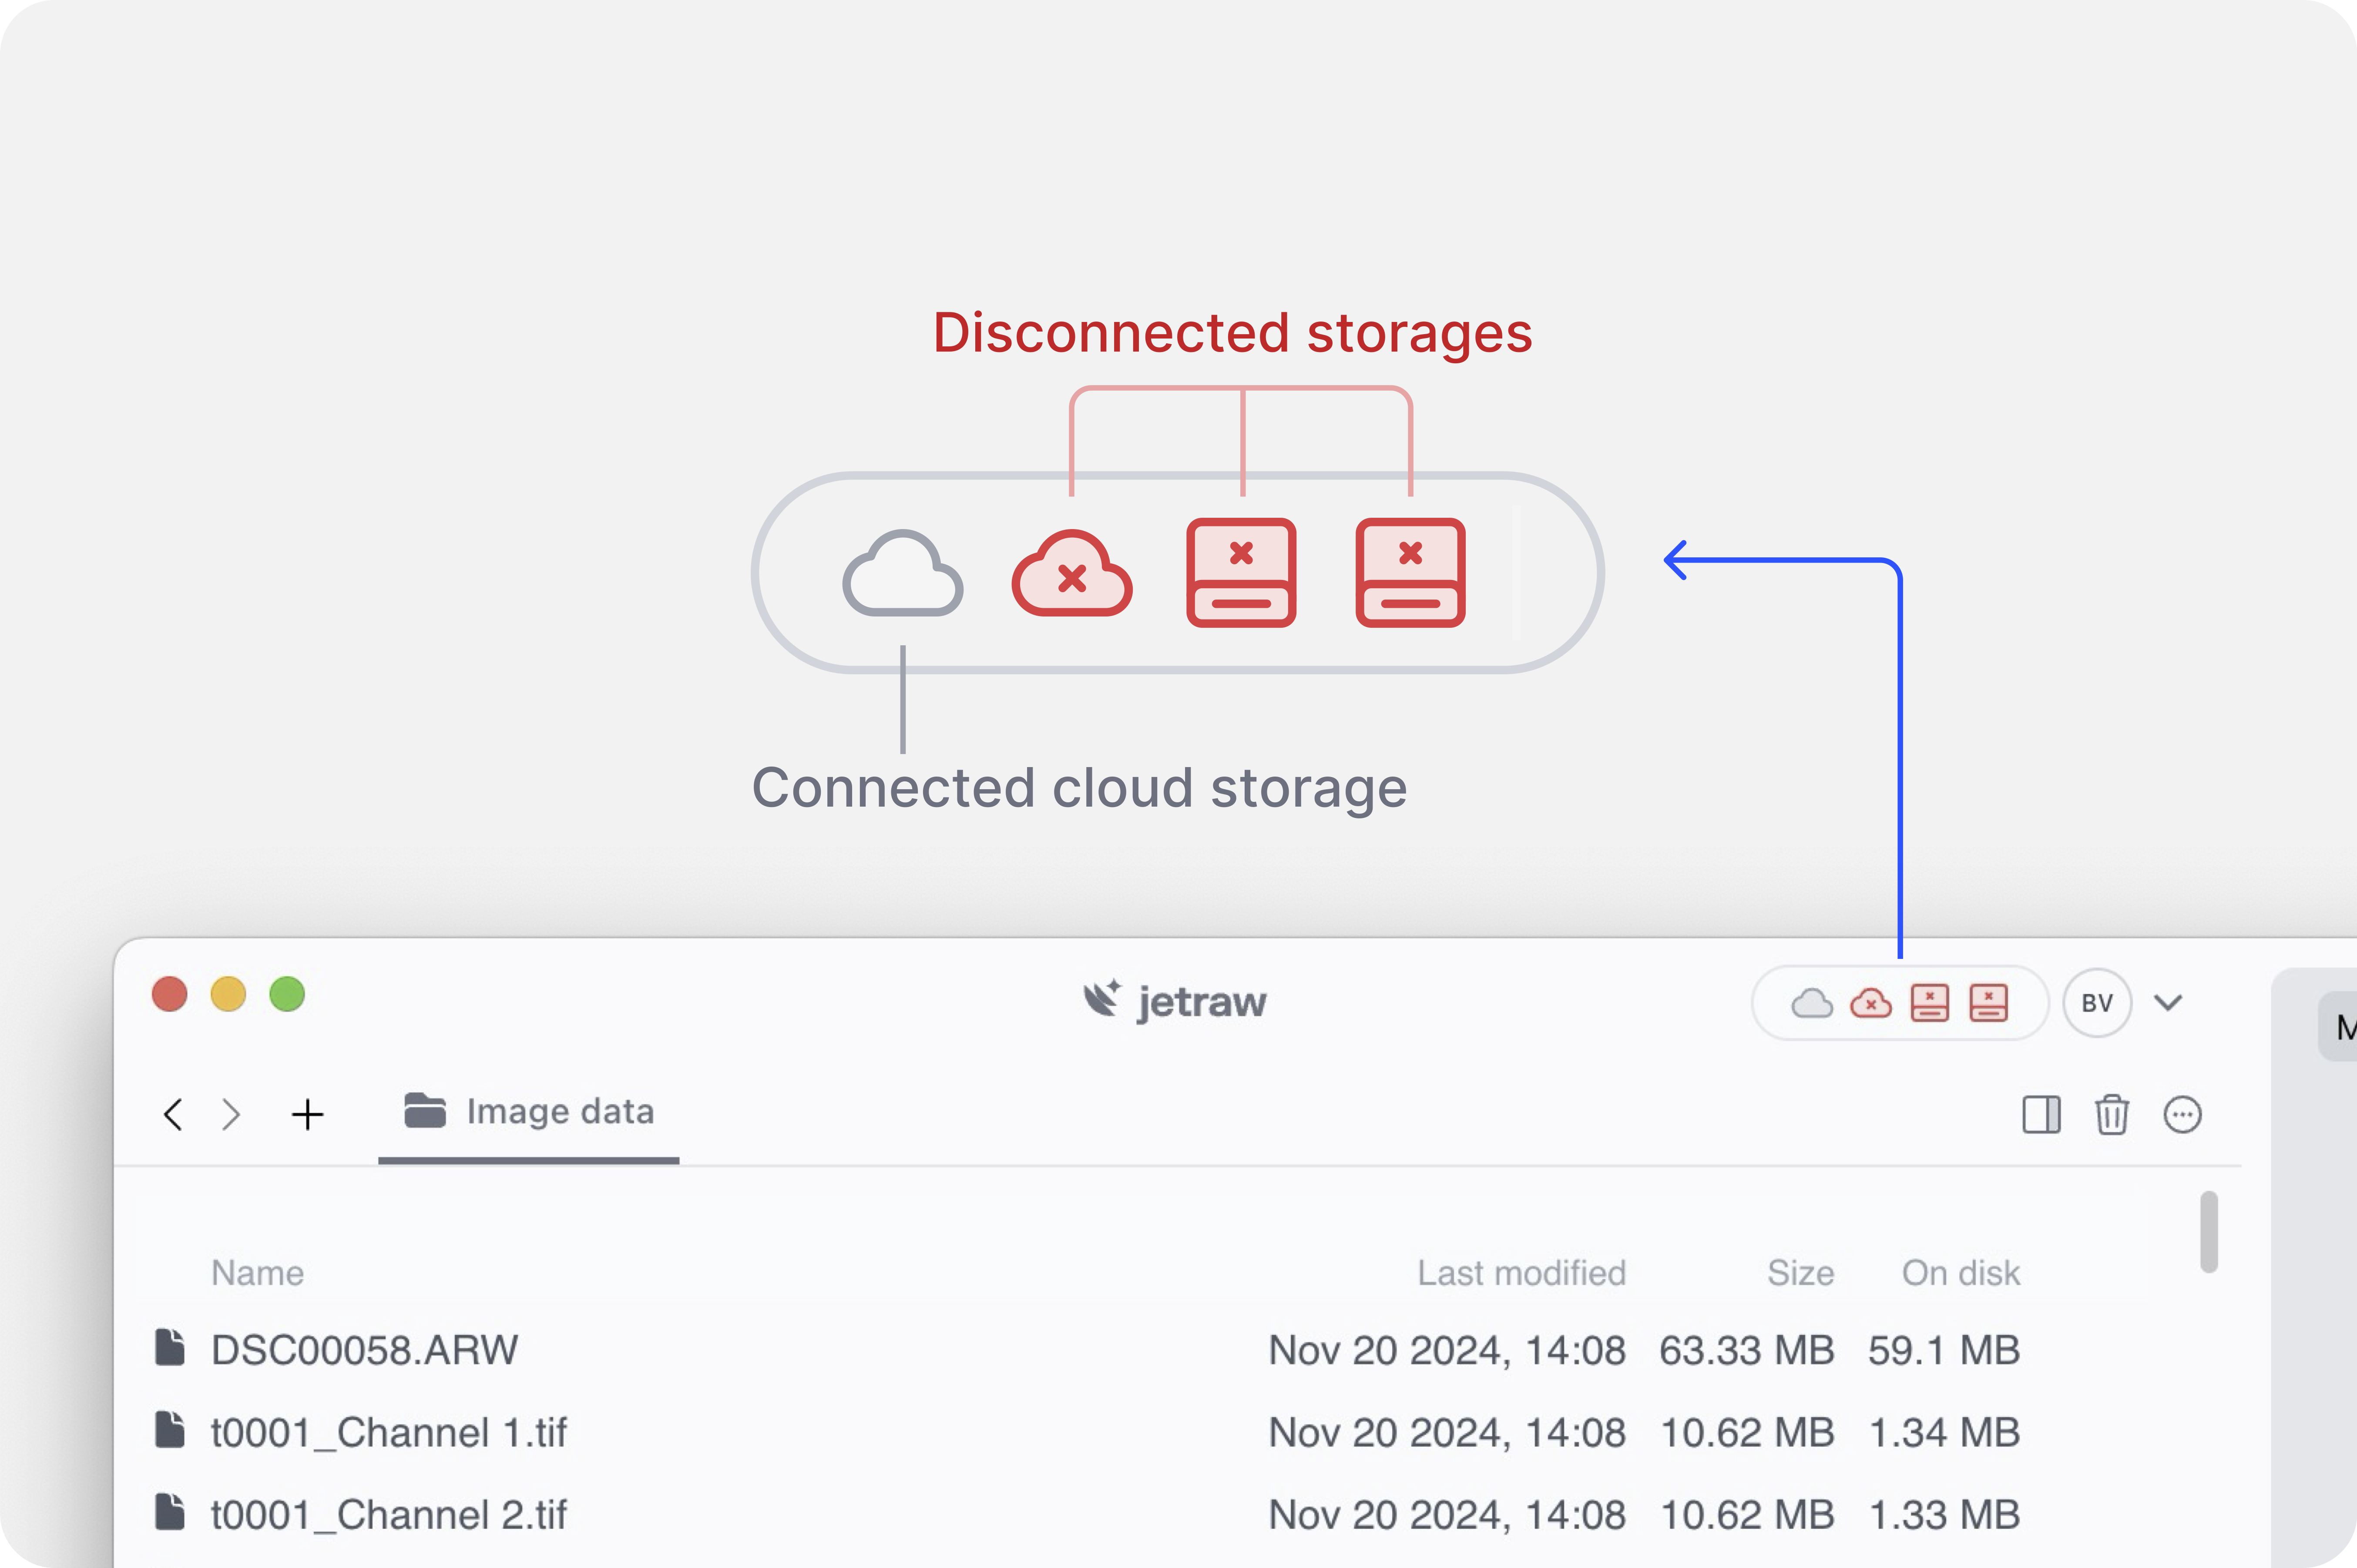Click first disconnected drive icon in title bar
Image resolution: width=2357 pixels, height=1568 pixels.
tap(1929, 1003)
